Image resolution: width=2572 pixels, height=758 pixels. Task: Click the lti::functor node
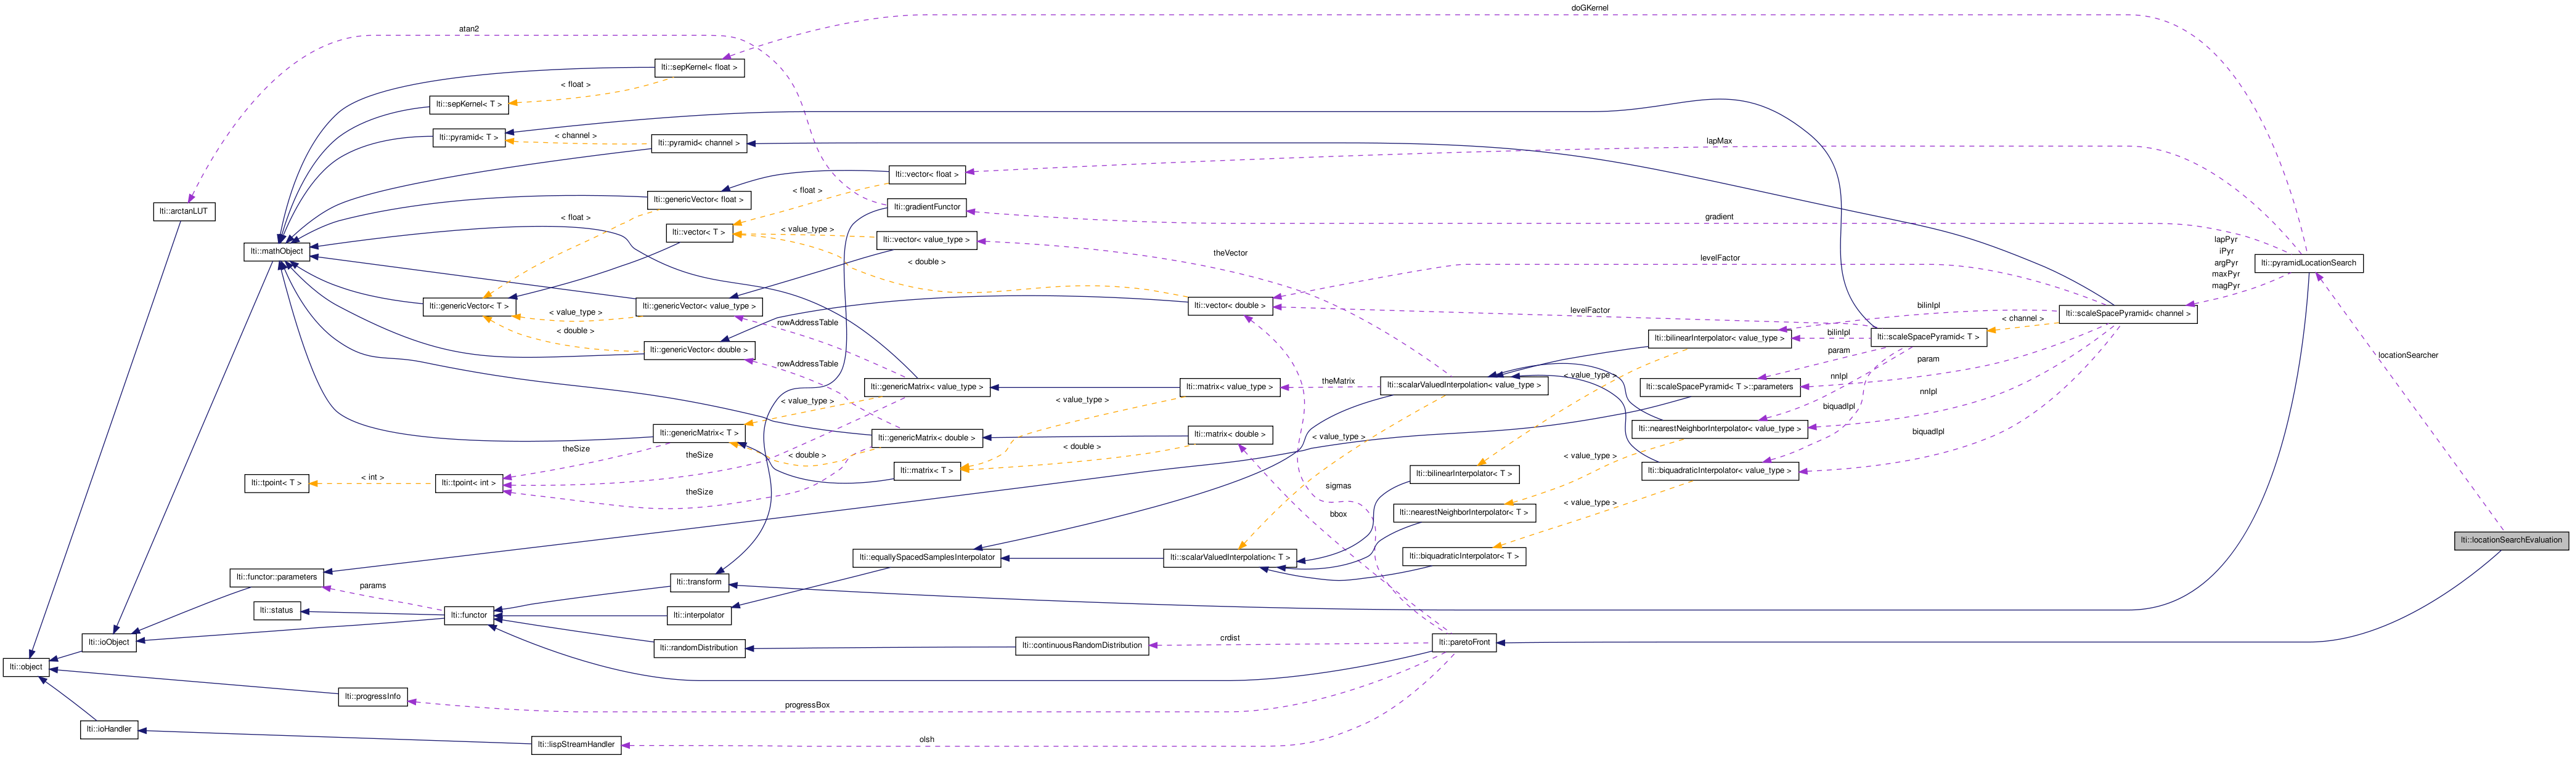click(x=469, y=615)
